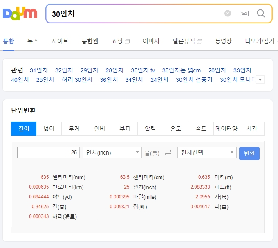The height and width of the screenshot is (248, 278).
Task: Open related search 30인치 선풍기
Action: [194, 80]
